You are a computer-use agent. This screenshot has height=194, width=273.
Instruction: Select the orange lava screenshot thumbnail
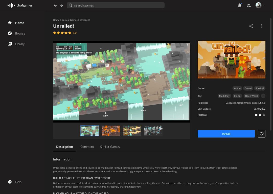pos(111,131)
